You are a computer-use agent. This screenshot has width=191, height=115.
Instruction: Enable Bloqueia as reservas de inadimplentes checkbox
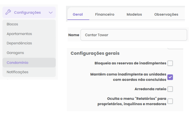pyautogui.click(x=170, y=63)
